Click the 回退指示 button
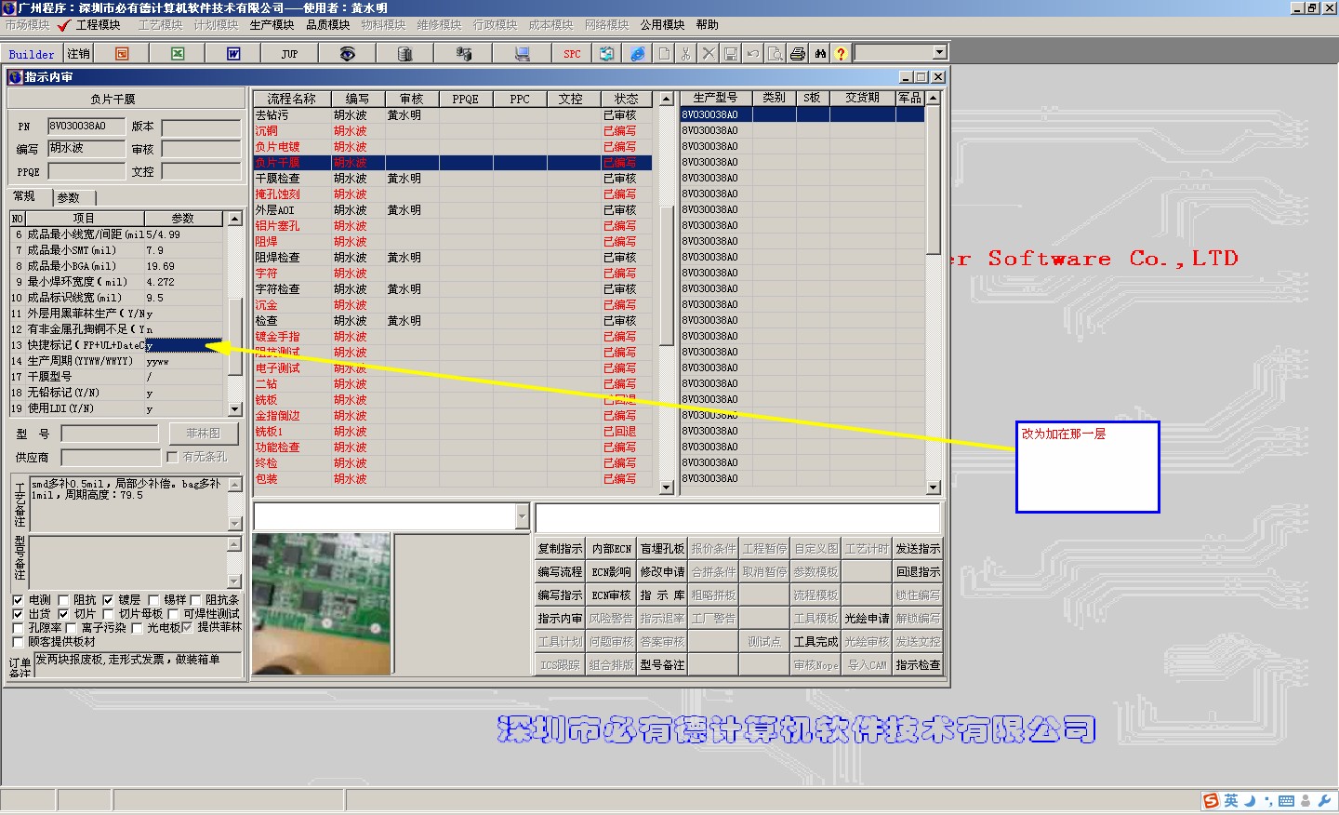The width and height of the screenshot is (1339, 815). [918, 572]
